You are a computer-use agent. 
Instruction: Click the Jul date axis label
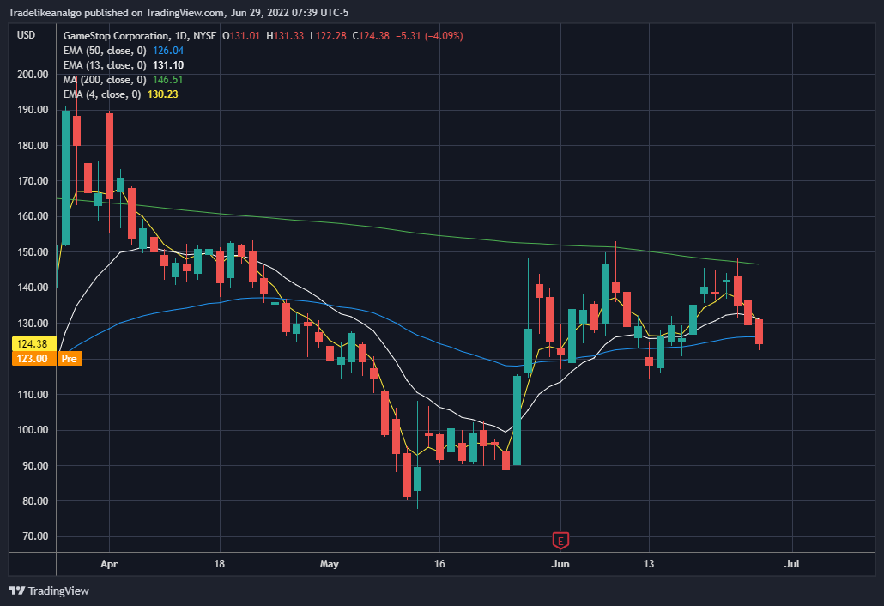(x=792, y=564)
